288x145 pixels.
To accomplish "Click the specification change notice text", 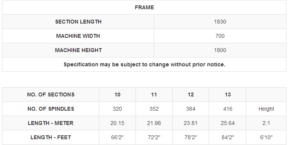I will click(x=144, y=65).
